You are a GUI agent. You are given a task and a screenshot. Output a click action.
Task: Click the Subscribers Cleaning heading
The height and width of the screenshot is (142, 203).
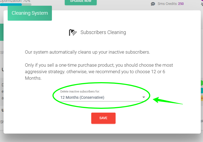point(103,32)
